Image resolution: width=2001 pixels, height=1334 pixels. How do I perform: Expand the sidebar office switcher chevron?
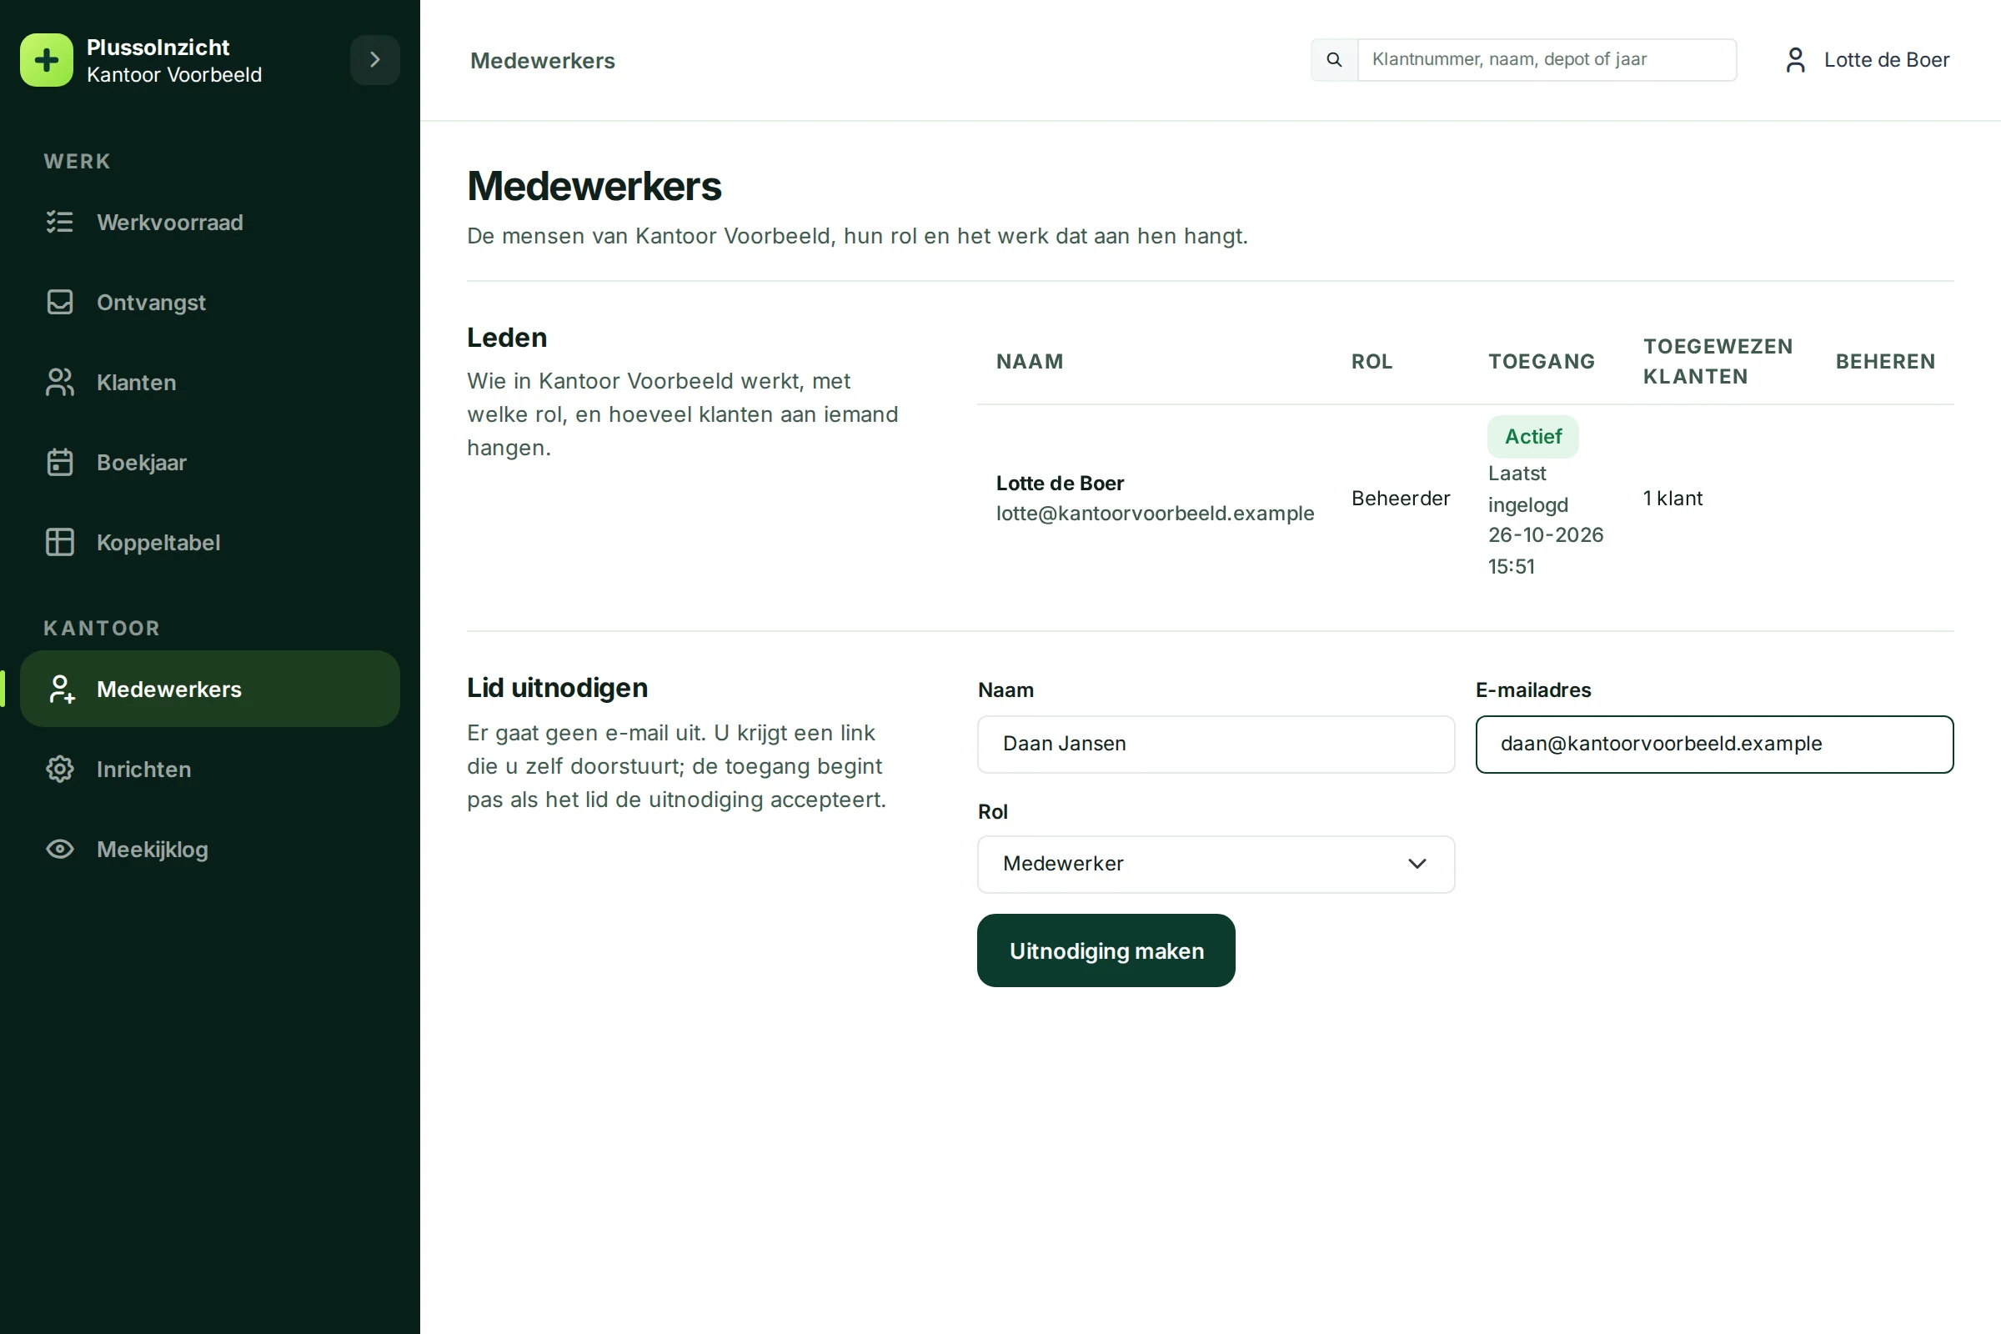375,60
